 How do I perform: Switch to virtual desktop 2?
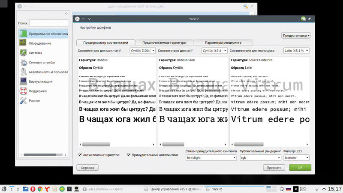[x=18, y=189]
